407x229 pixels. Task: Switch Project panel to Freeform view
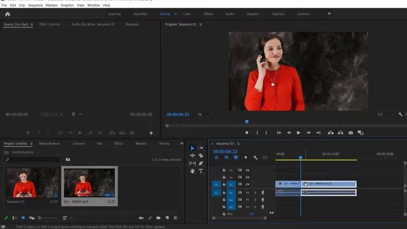tap(32, 218)
